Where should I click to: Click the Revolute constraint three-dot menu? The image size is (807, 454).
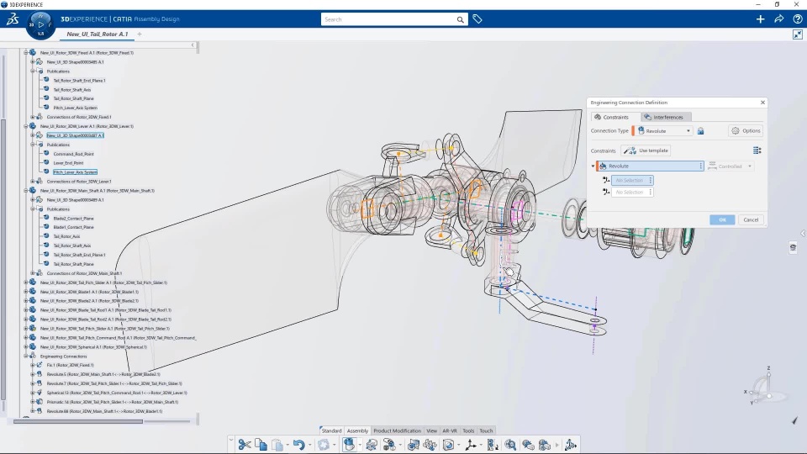pyautogui.click(x=700, y=166)
